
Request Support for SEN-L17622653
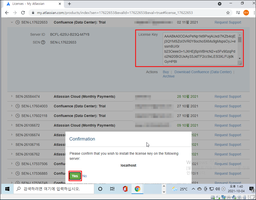[228, 22]
